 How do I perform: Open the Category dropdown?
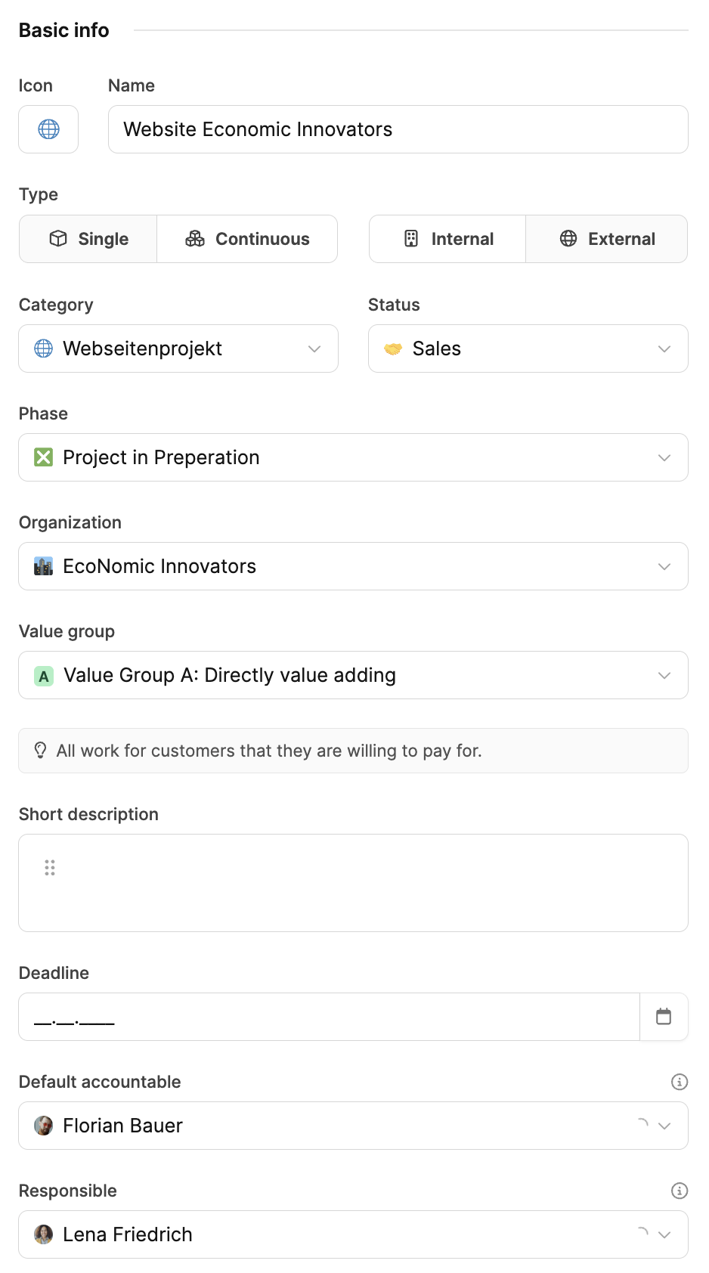(x=178, y=348)
